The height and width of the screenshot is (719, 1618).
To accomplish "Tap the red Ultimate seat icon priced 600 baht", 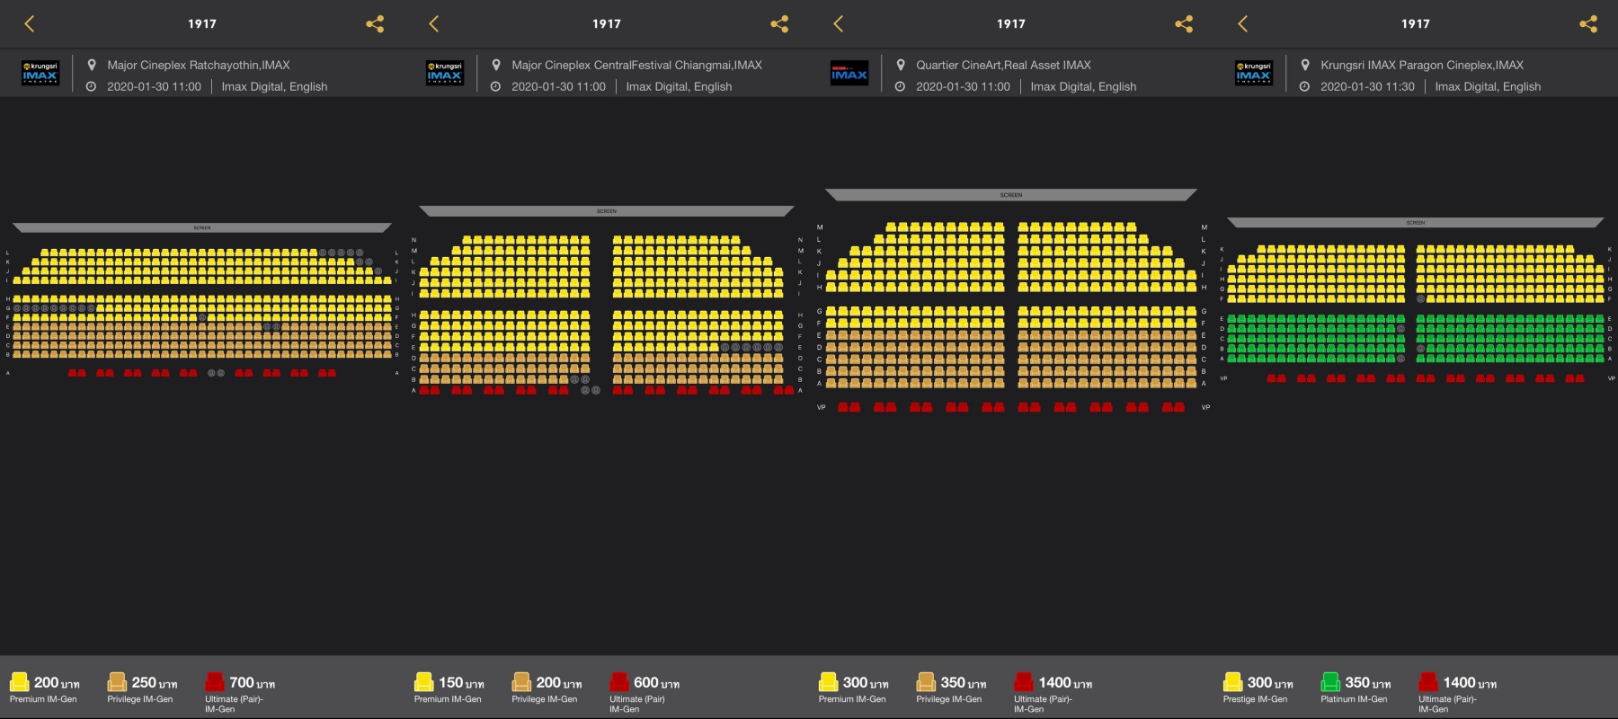I will pos(619,682).
